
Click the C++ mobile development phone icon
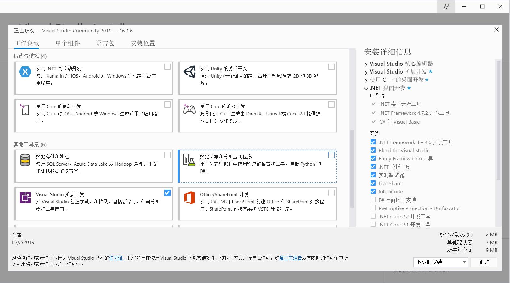click(25, 109)
